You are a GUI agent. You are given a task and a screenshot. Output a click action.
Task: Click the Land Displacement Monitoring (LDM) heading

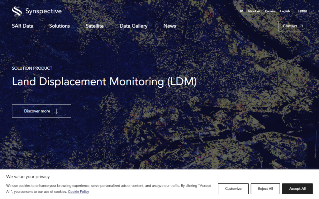click(x=104, y=81)
